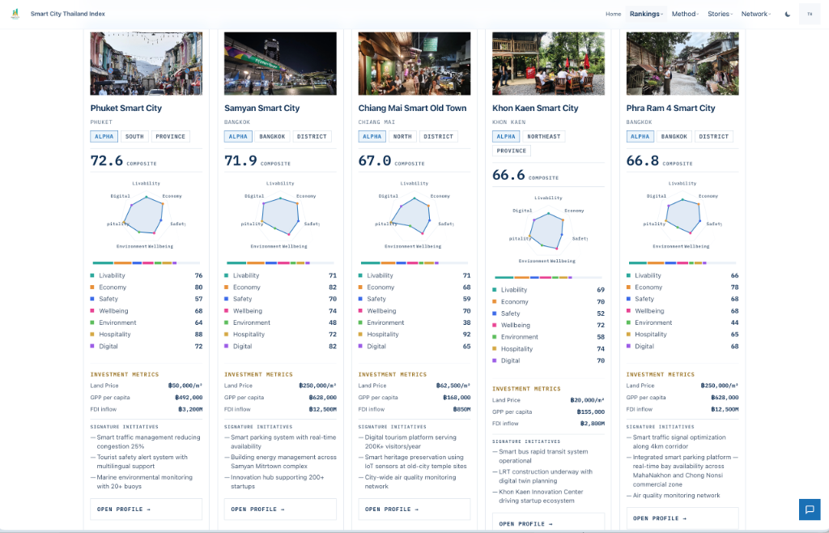
Task: Click the radar chart on Phra Ram 4 card
Action: [x=682, y=215]
